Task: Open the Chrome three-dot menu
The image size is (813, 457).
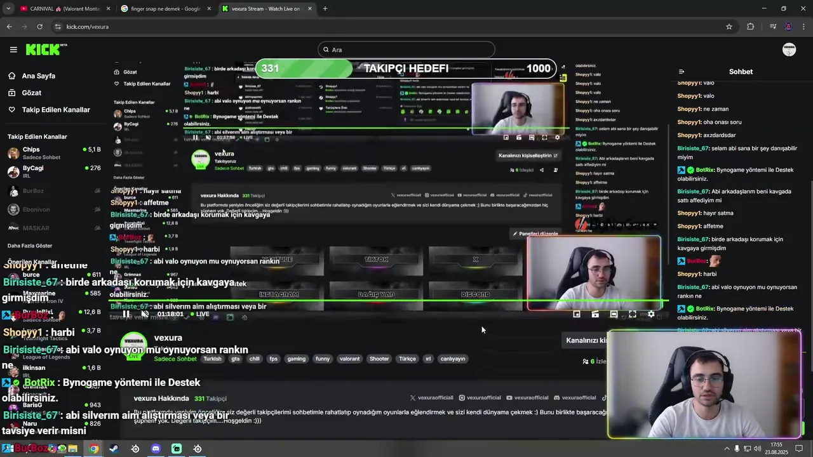Action: pyautogui.click(x=803, y=27)
